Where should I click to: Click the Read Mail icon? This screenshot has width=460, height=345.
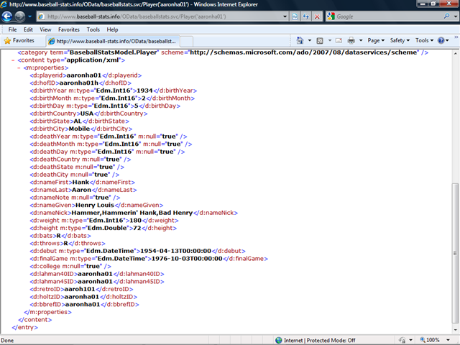pyautogui.click(x=339, y=40)
